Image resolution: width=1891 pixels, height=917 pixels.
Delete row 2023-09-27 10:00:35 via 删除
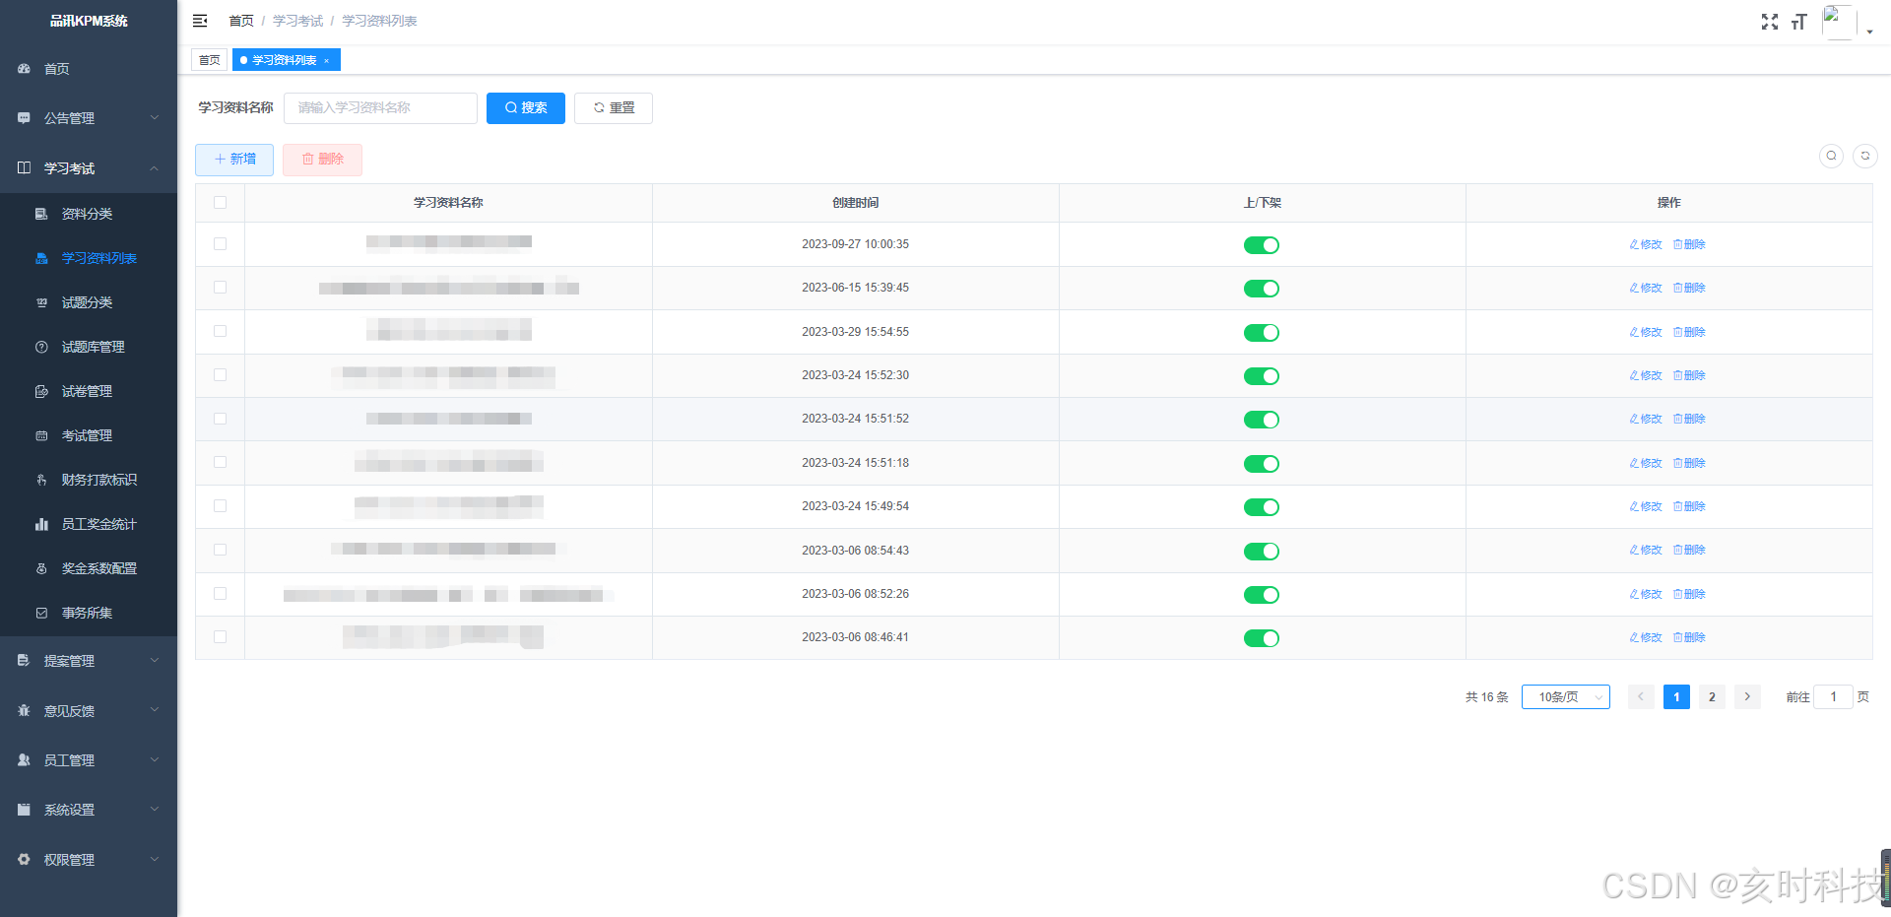pyautogui.click(x=1689, y=244)
